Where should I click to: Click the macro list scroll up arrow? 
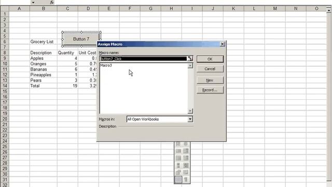point(190,65)
